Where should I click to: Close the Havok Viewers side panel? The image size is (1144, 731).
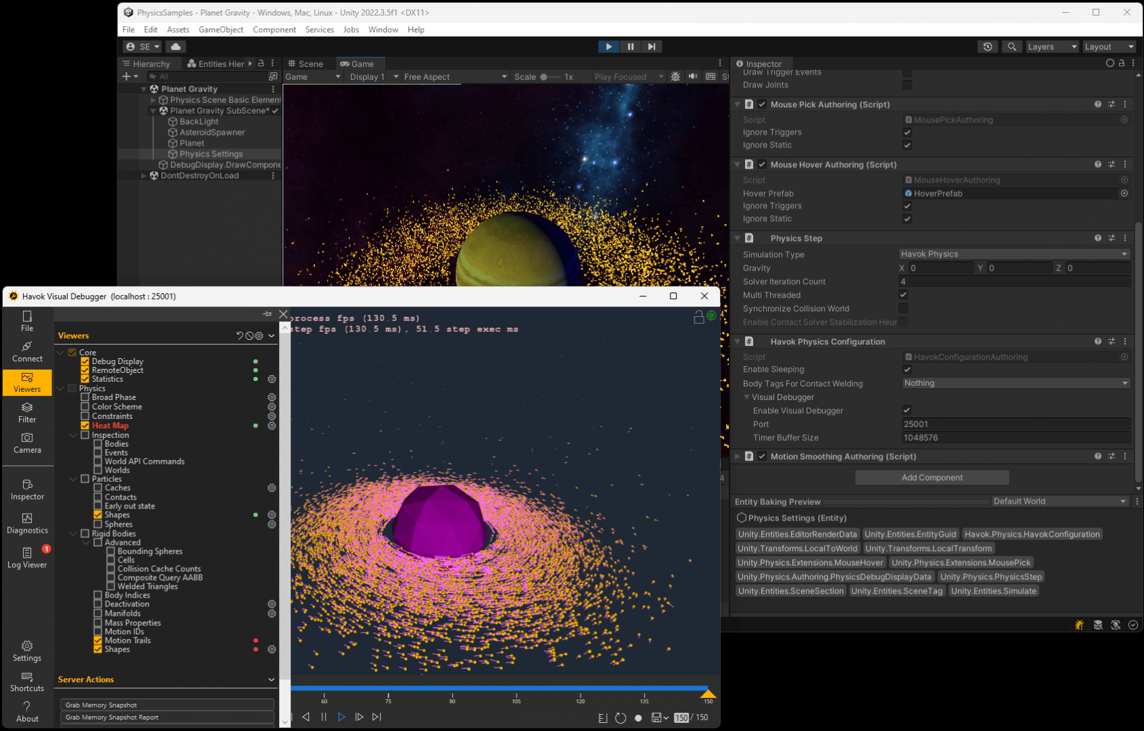click(284, 314)
